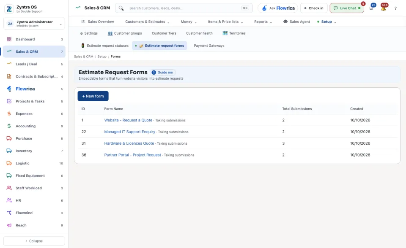This screenshot has width=406, height=248.
Task: Open the Payment Gateways sub-tab
Action: [209, 46]
